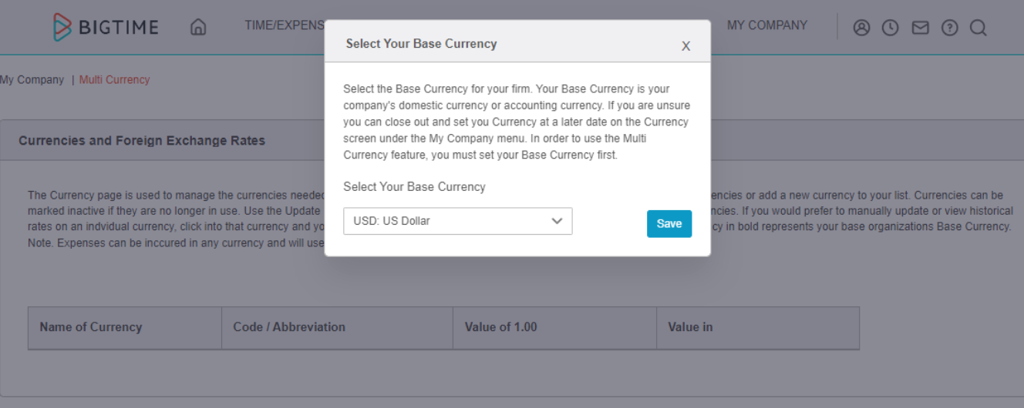Click the Code / Abbreviation column header
Viewport: 1024px width, 408px height.
pyautogui.click(x=289, y=327)
